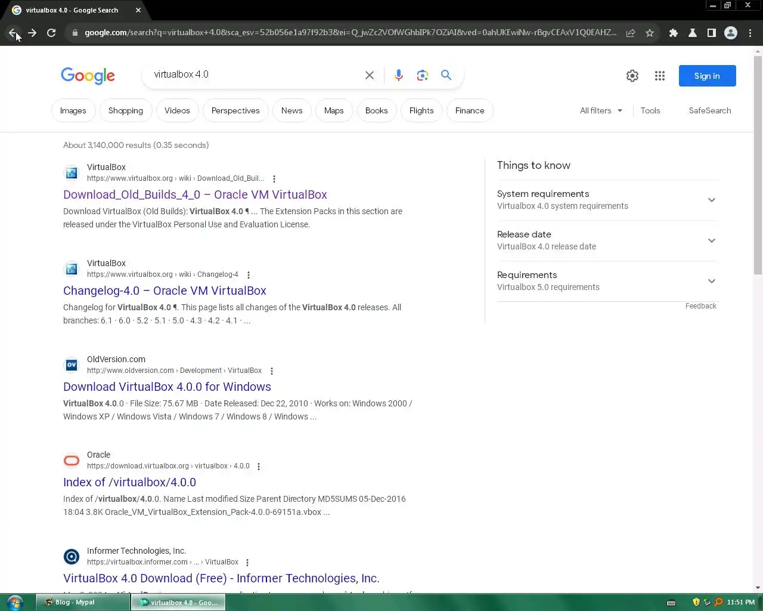Select the Images filter chip

73,111
